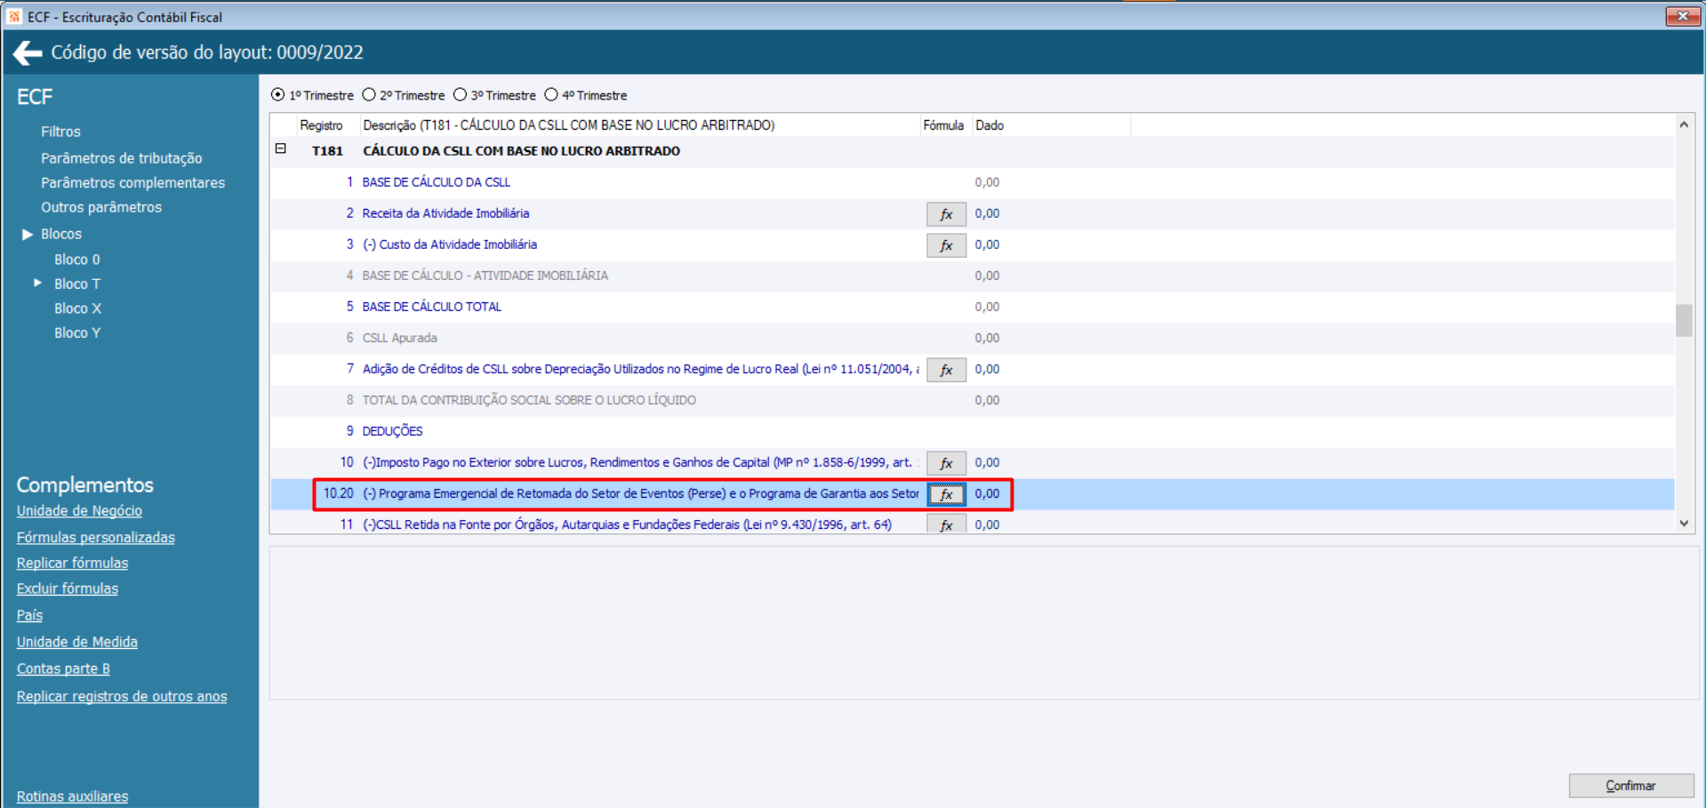The image size is (1706, 808).
Task: Open Parâmetros de tributação
Action: click(121, 158)
